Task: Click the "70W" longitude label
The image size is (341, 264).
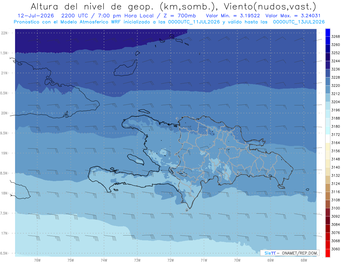Action: click(x=237, y=260)
